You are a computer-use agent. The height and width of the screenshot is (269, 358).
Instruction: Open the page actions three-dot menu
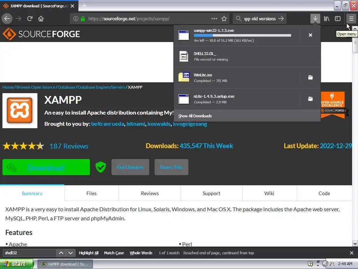pos(214,19)
